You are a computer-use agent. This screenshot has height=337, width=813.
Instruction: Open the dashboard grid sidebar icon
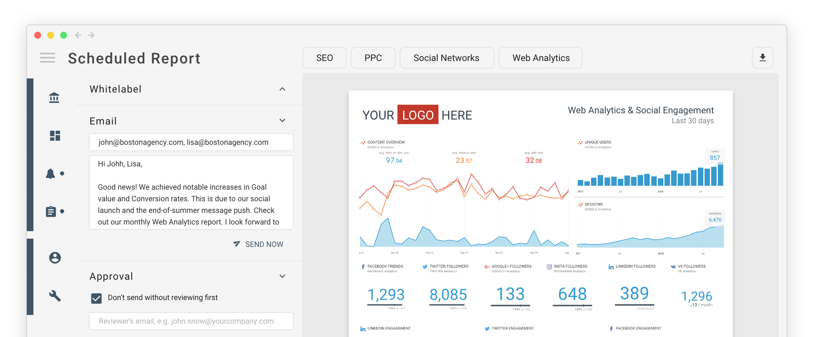pos(55,136)
